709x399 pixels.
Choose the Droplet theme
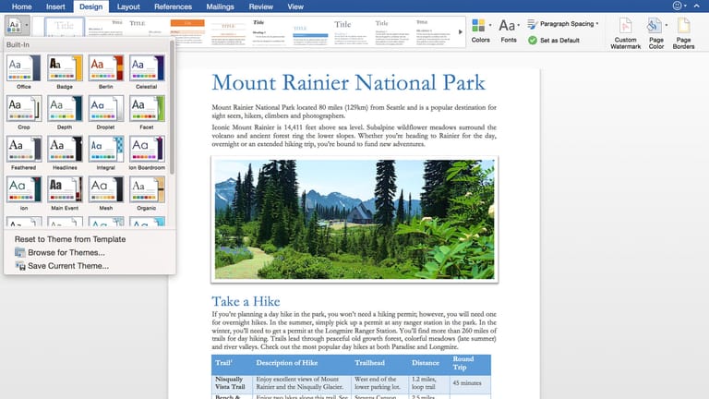click(106, 112)
